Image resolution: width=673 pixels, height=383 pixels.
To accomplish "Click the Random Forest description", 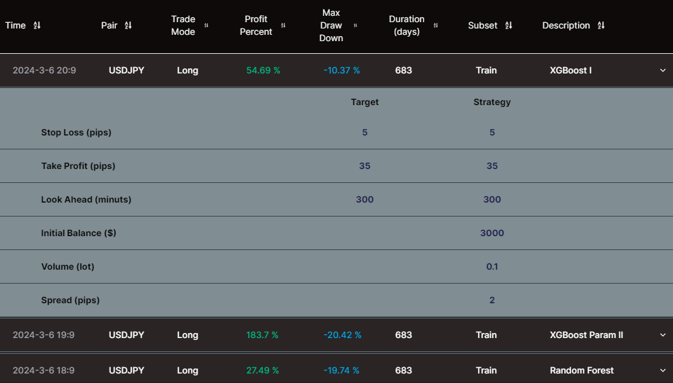I will (x=582, y=370).
